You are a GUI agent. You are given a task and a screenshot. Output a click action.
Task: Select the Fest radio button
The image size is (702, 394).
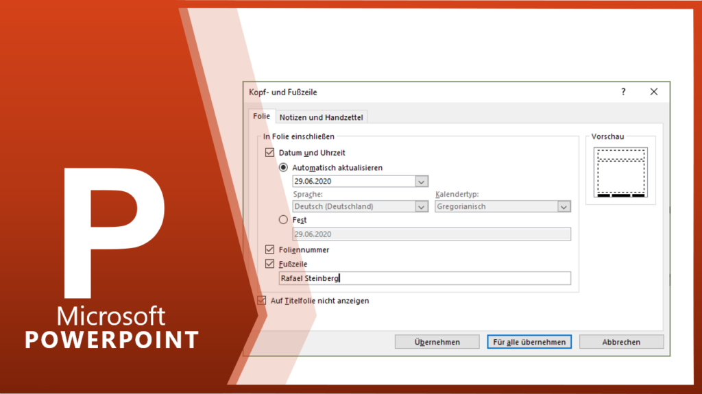(283, 220)
